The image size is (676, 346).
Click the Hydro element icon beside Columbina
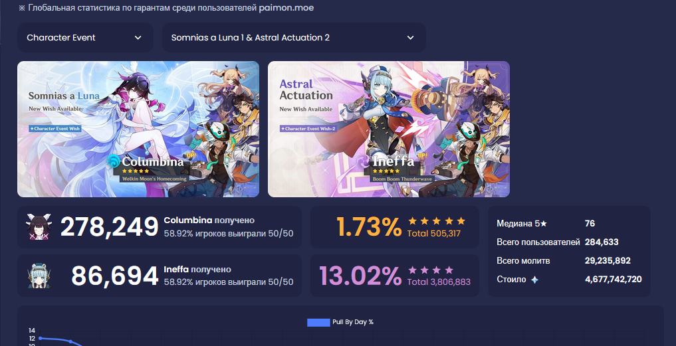[x=114, y=161]
